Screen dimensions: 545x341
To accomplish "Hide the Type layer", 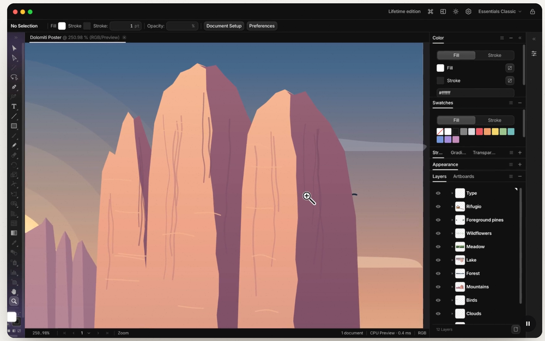I will pyautogui.click(x=438, y=193).
